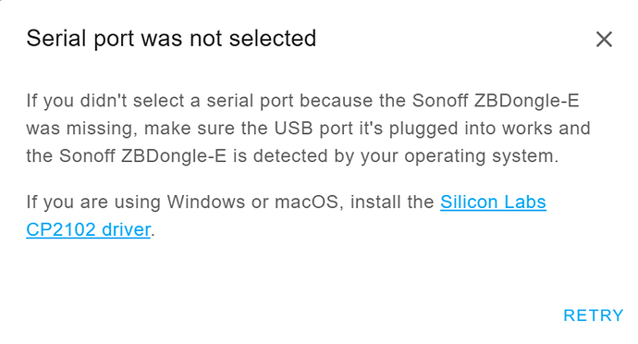The width and height of the screenshot is (638, 344).
Task: Click the RETRY button
Action: pos(594,315)
